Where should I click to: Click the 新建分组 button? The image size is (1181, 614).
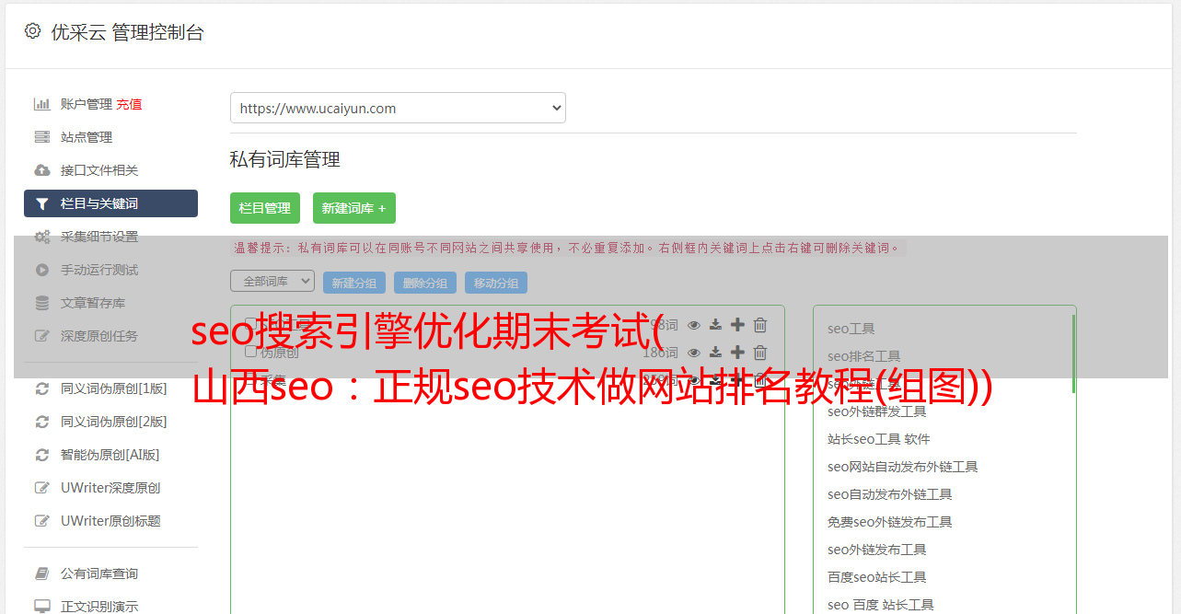tap(354, 283)
